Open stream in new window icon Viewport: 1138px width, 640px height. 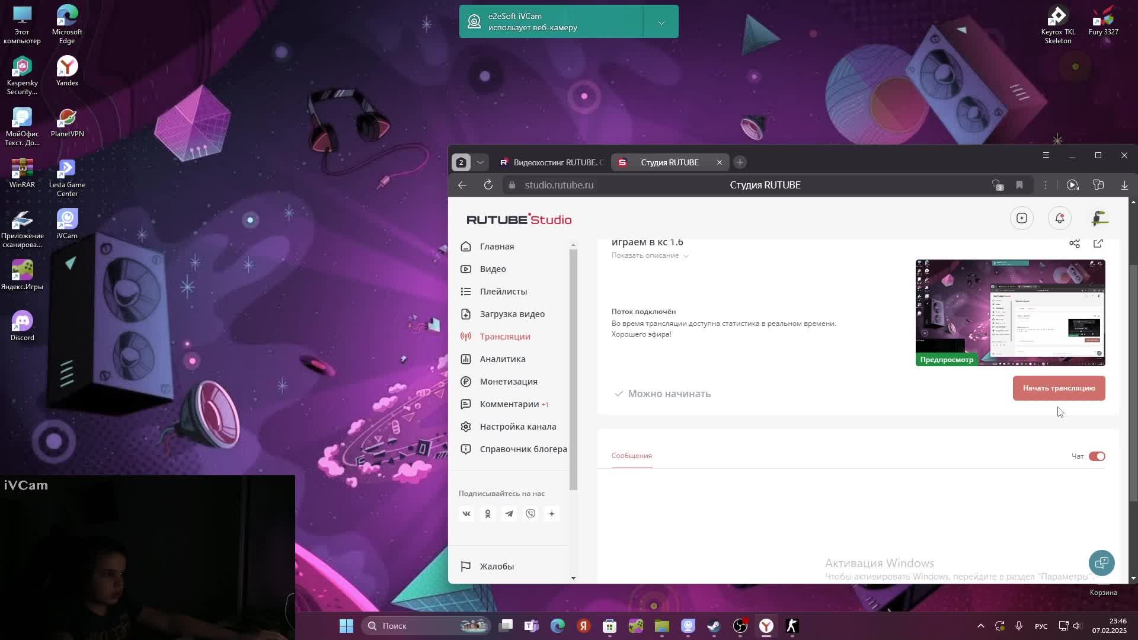(x=1098, y=244)
